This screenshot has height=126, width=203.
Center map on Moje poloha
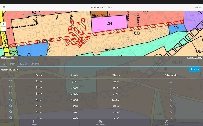[x=100, y=123]
